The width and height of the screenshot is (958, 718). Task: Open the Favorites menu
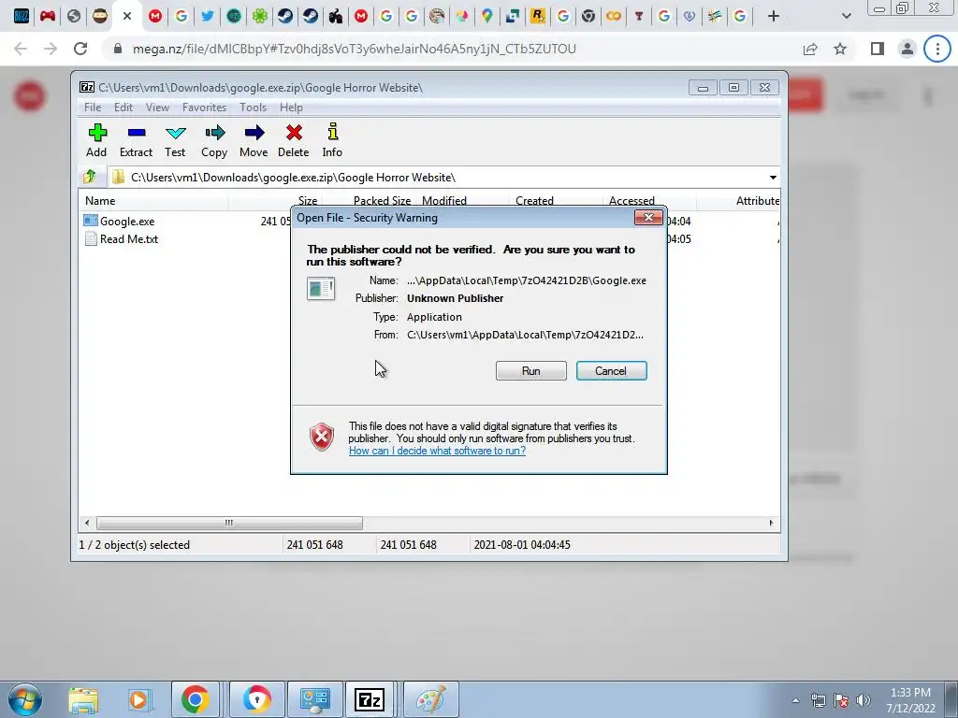(x=204, y=108)
